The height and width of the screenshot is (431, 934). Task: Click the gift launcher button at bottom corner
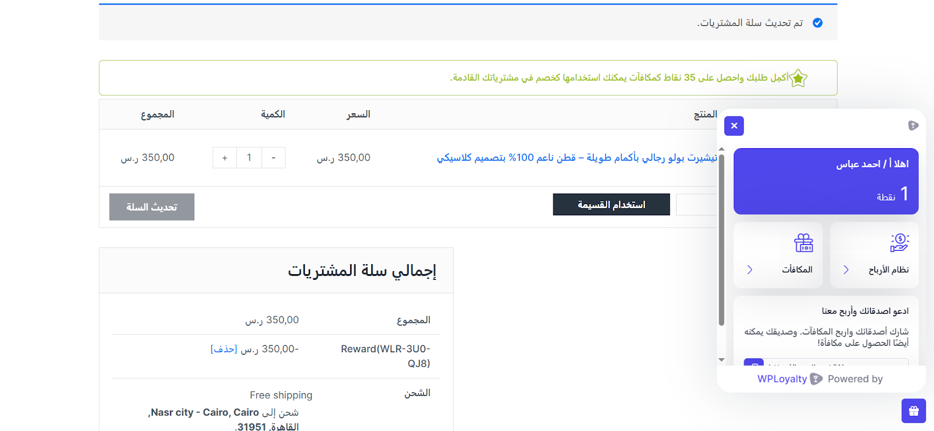point(913,411)
